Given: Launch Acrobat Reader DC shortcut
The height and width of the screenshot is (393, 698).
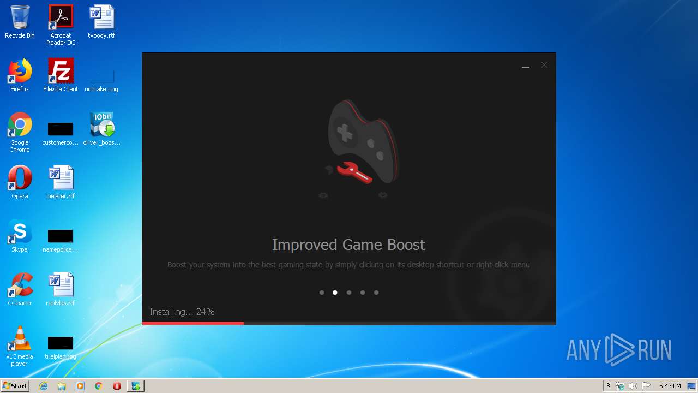Looking at the screenshot, I should (x=61, y=25).
